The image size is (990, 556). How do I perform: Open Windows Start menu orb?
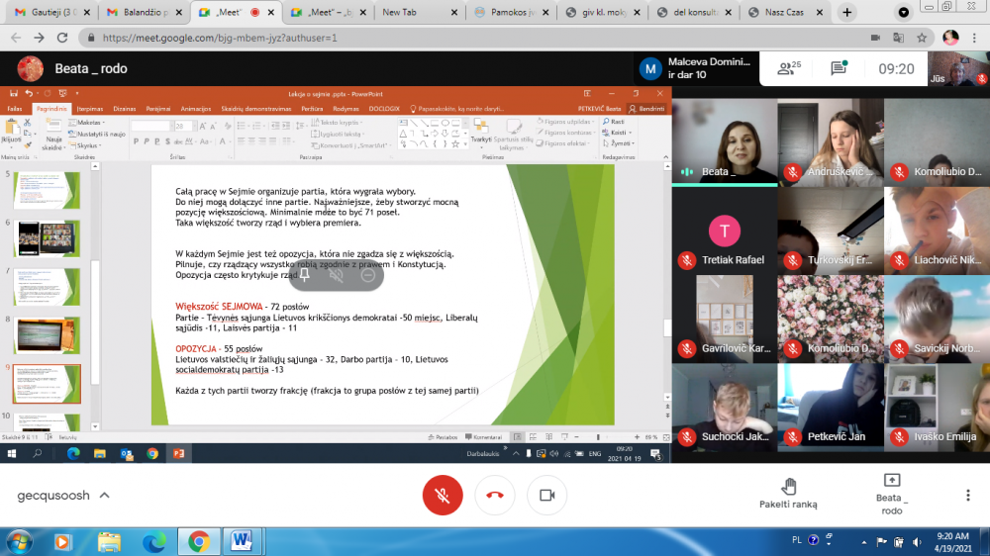point(19,541)
